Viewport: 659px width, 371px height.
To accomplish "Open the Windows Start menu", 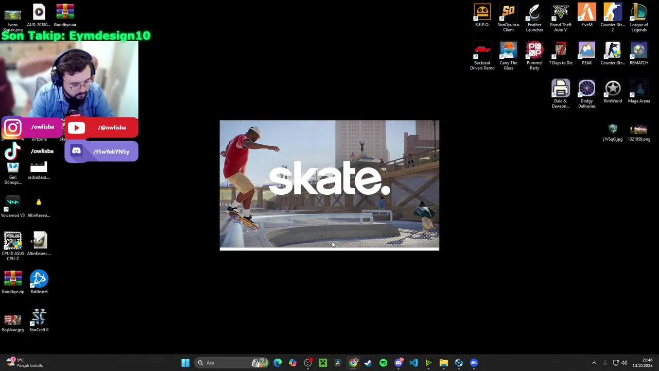I will [x=185, y=363].
